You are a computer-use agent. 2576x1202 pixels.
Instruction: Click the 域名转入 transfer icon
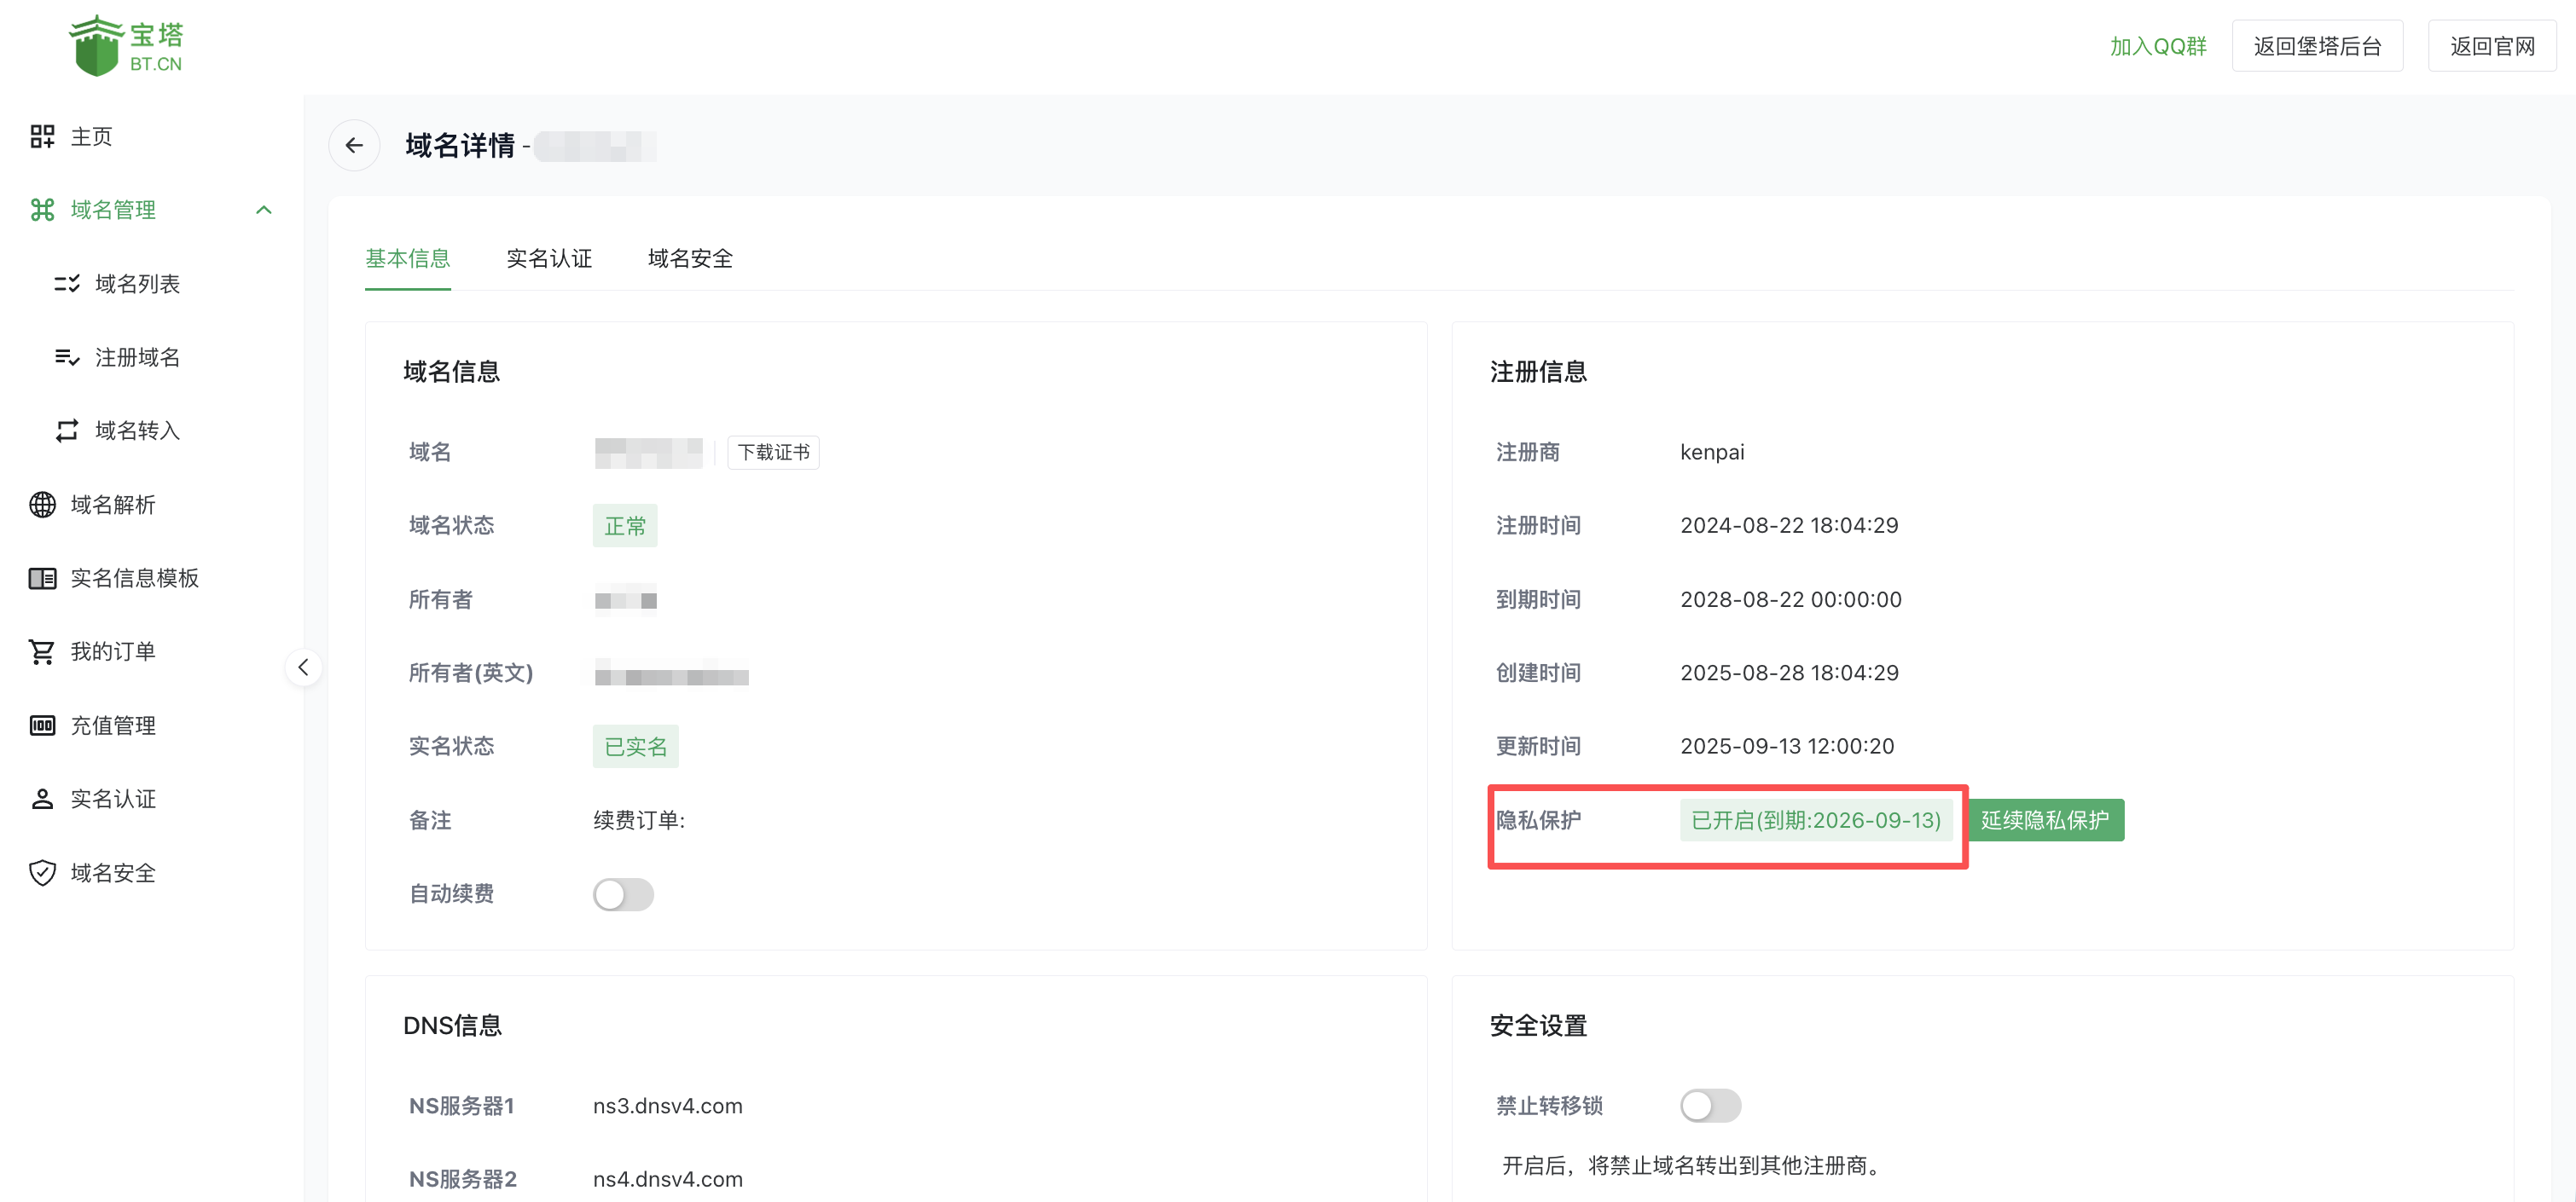(x=67, y=431)
